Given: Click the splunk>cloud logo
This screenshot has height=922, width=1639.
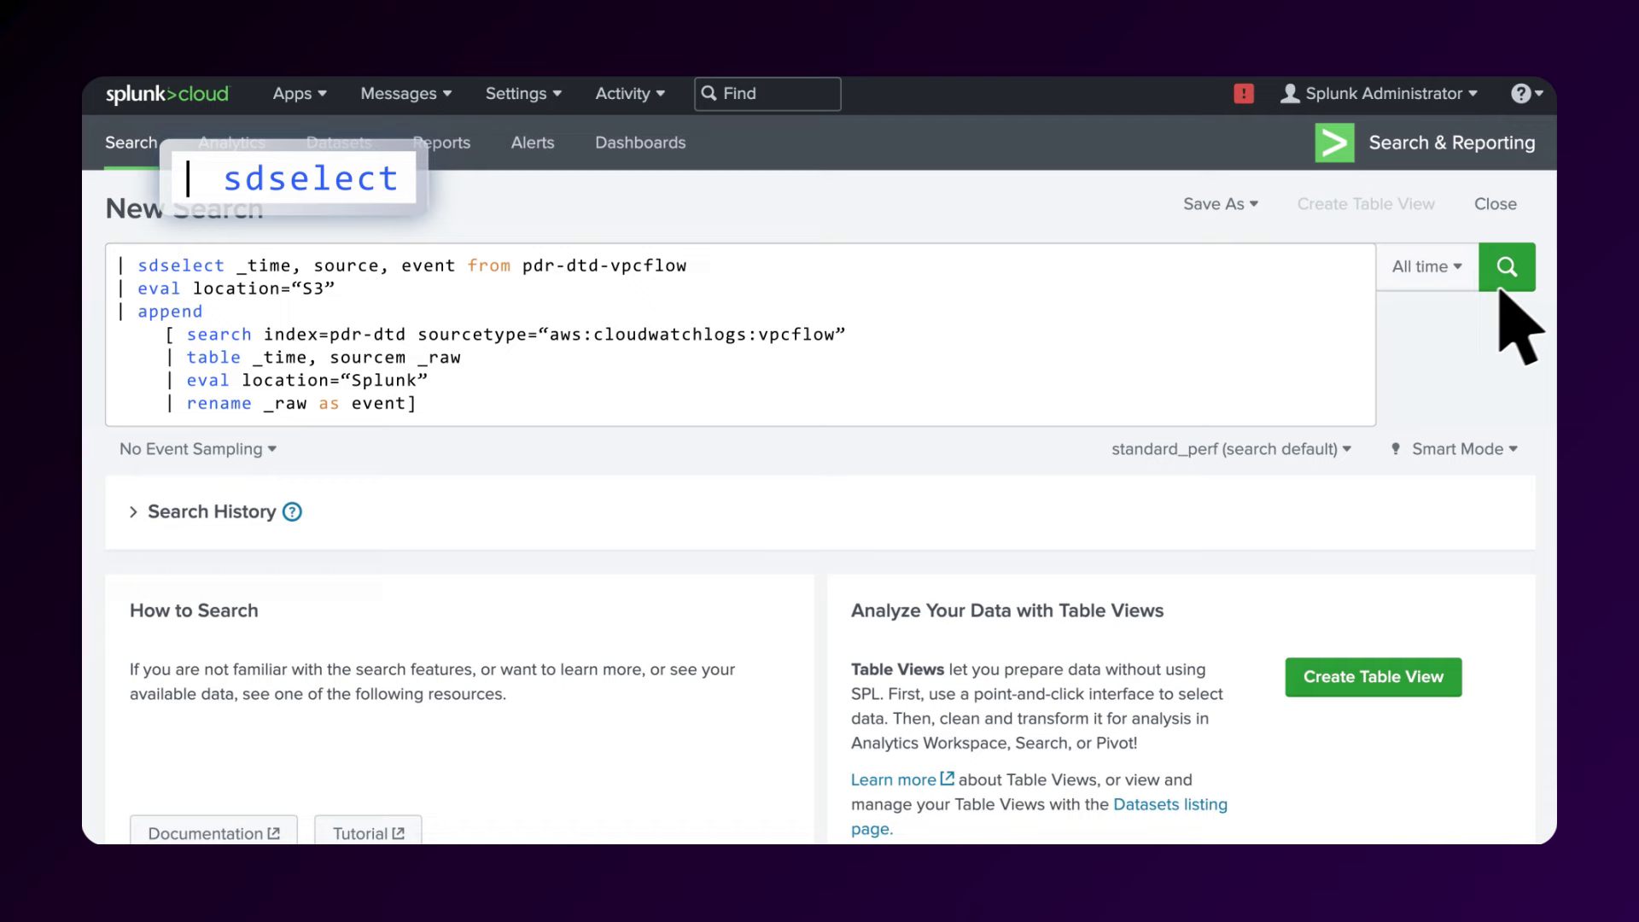Looking at the screenshot, I should 167,94.
